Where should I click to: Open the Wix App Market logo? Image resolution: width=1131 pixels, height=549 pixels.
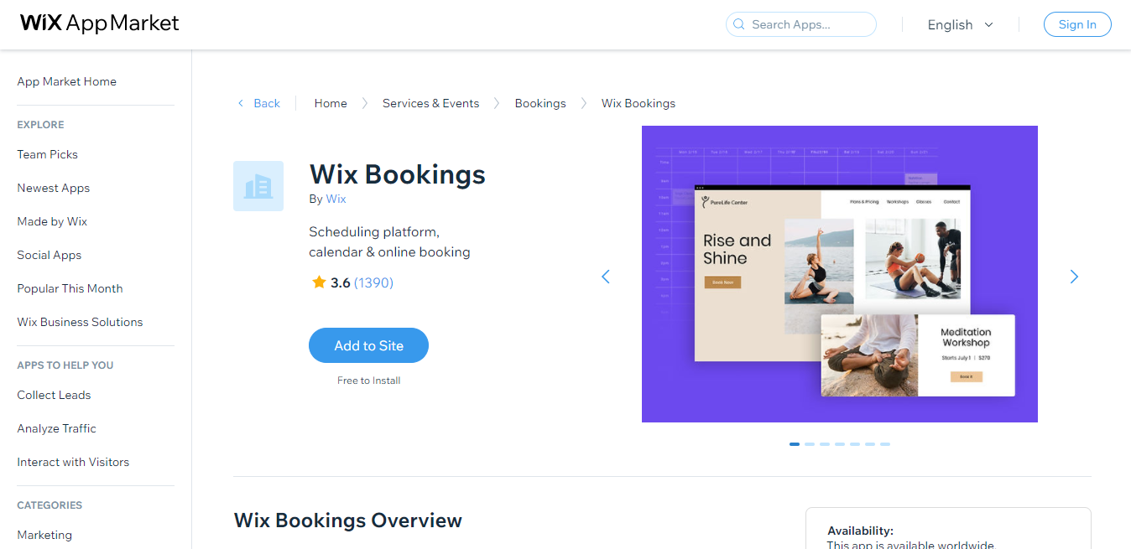pos(100,23)
